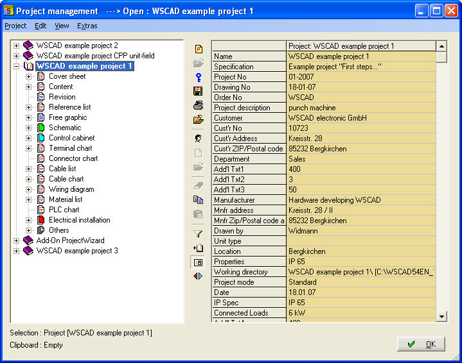462x363 pixels.
Task: Expand the Material list node
Action: 28,199
